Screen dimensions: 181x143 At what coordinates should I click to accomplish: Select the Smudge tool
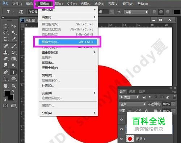pos(5,65)
